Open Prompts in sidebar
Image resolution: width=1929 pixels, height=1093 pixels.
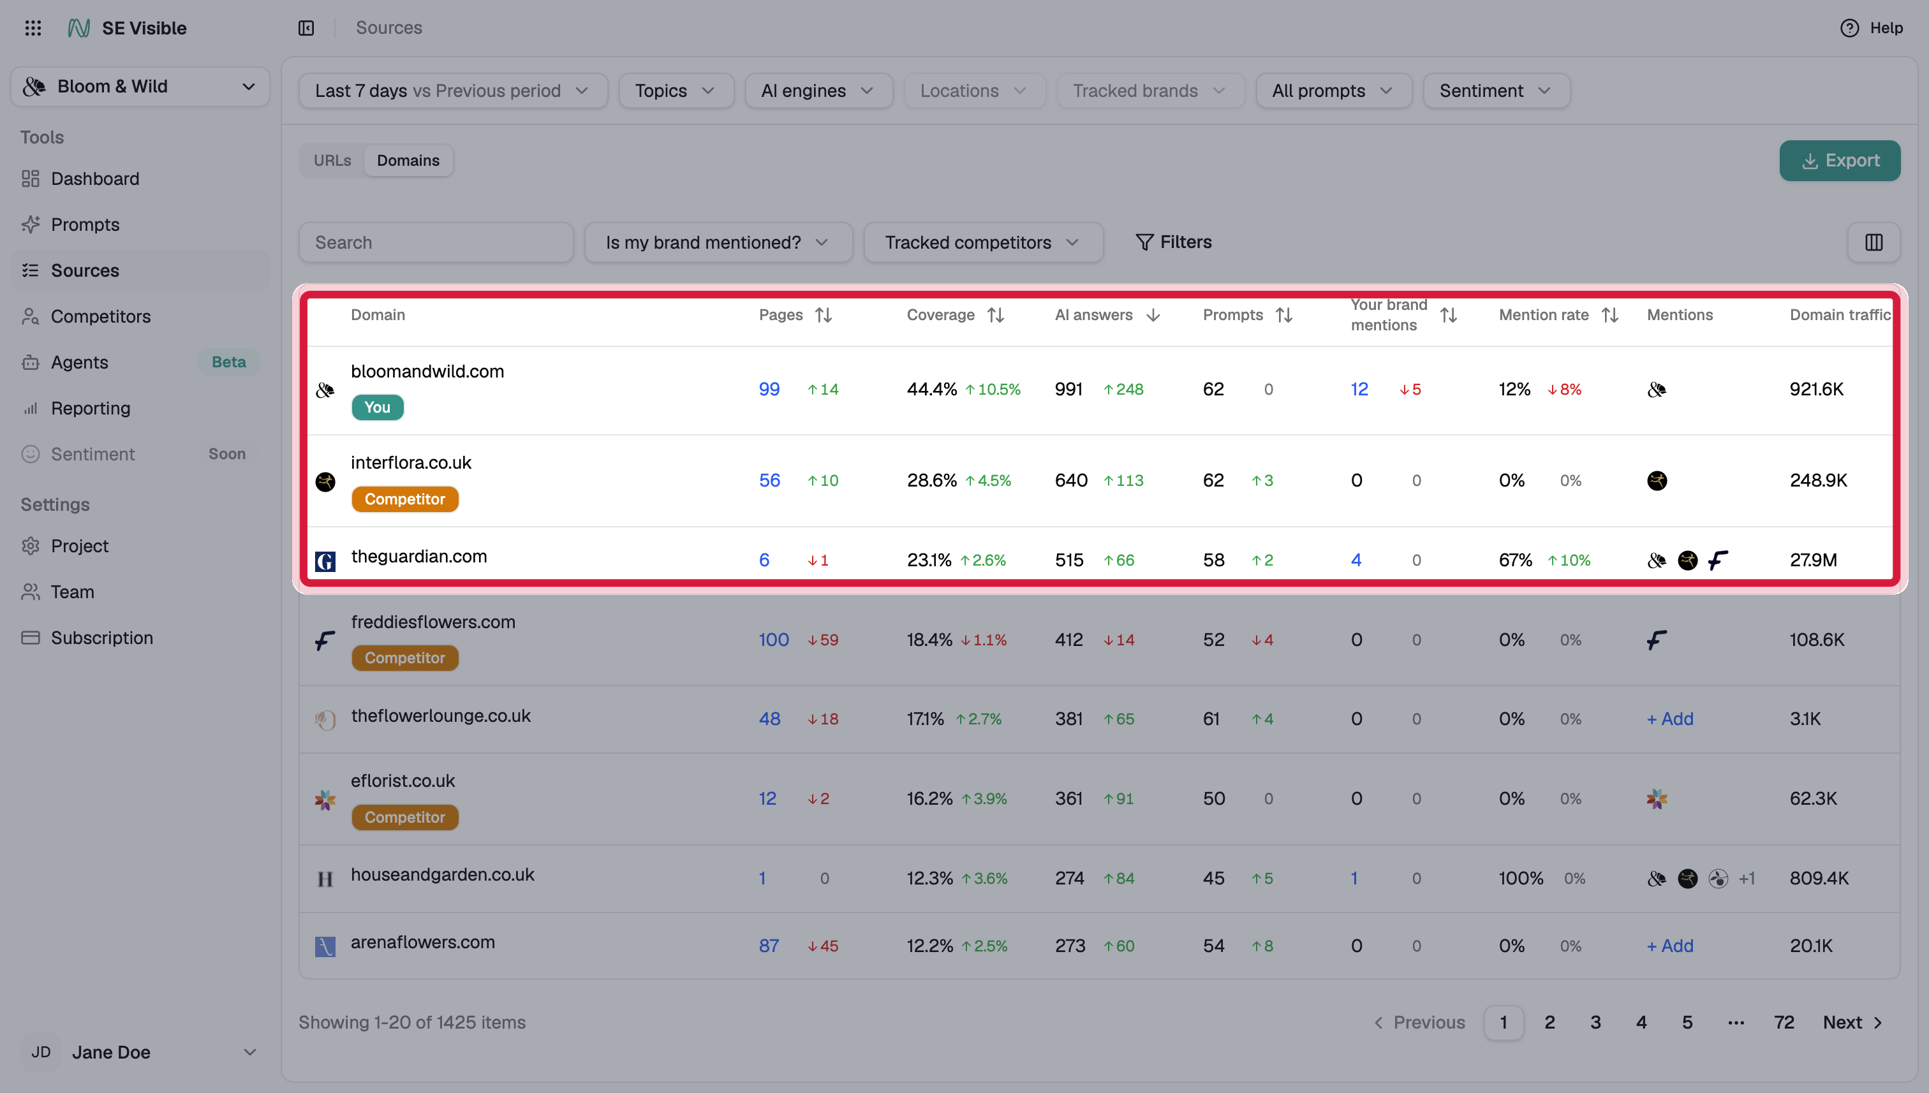[140, 224]
